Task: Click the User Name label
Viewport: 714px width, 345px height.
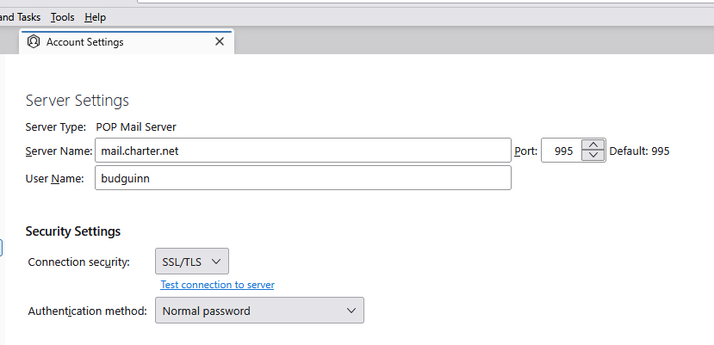Action: (54, 178)
